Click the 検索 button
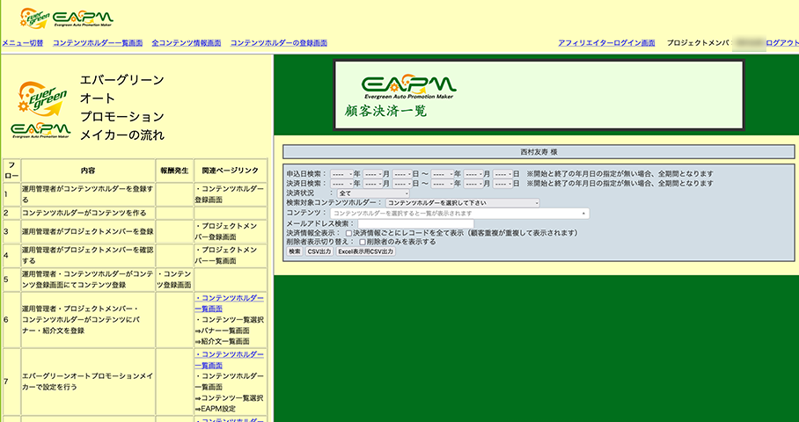Screen dimensions: 799x422 point(294,251)
